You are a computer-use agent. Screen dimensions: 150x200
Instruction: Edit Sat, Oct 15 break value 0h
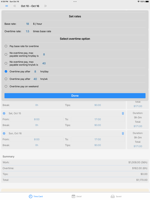37,125
